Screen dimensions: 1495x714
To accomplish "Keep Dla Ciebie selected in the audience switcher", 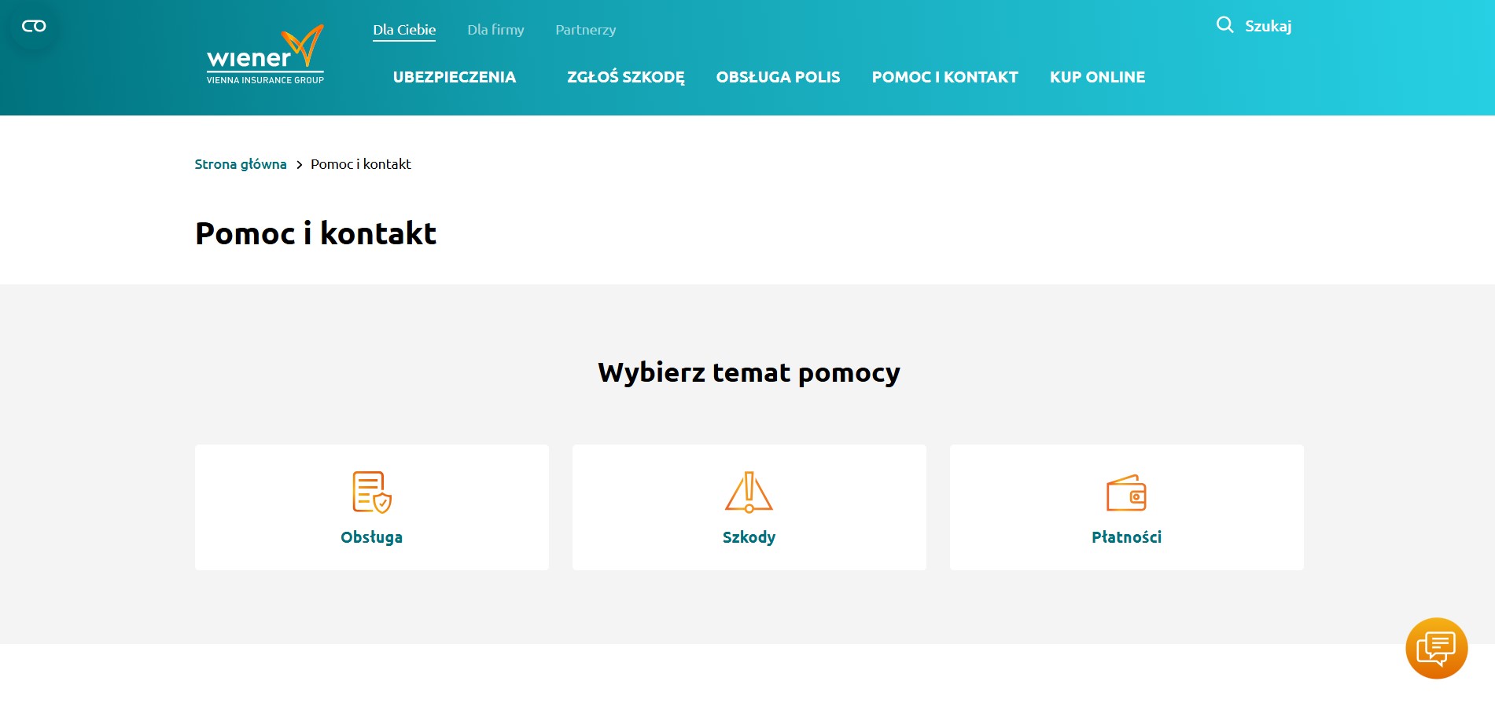I will tap(404, 29).
